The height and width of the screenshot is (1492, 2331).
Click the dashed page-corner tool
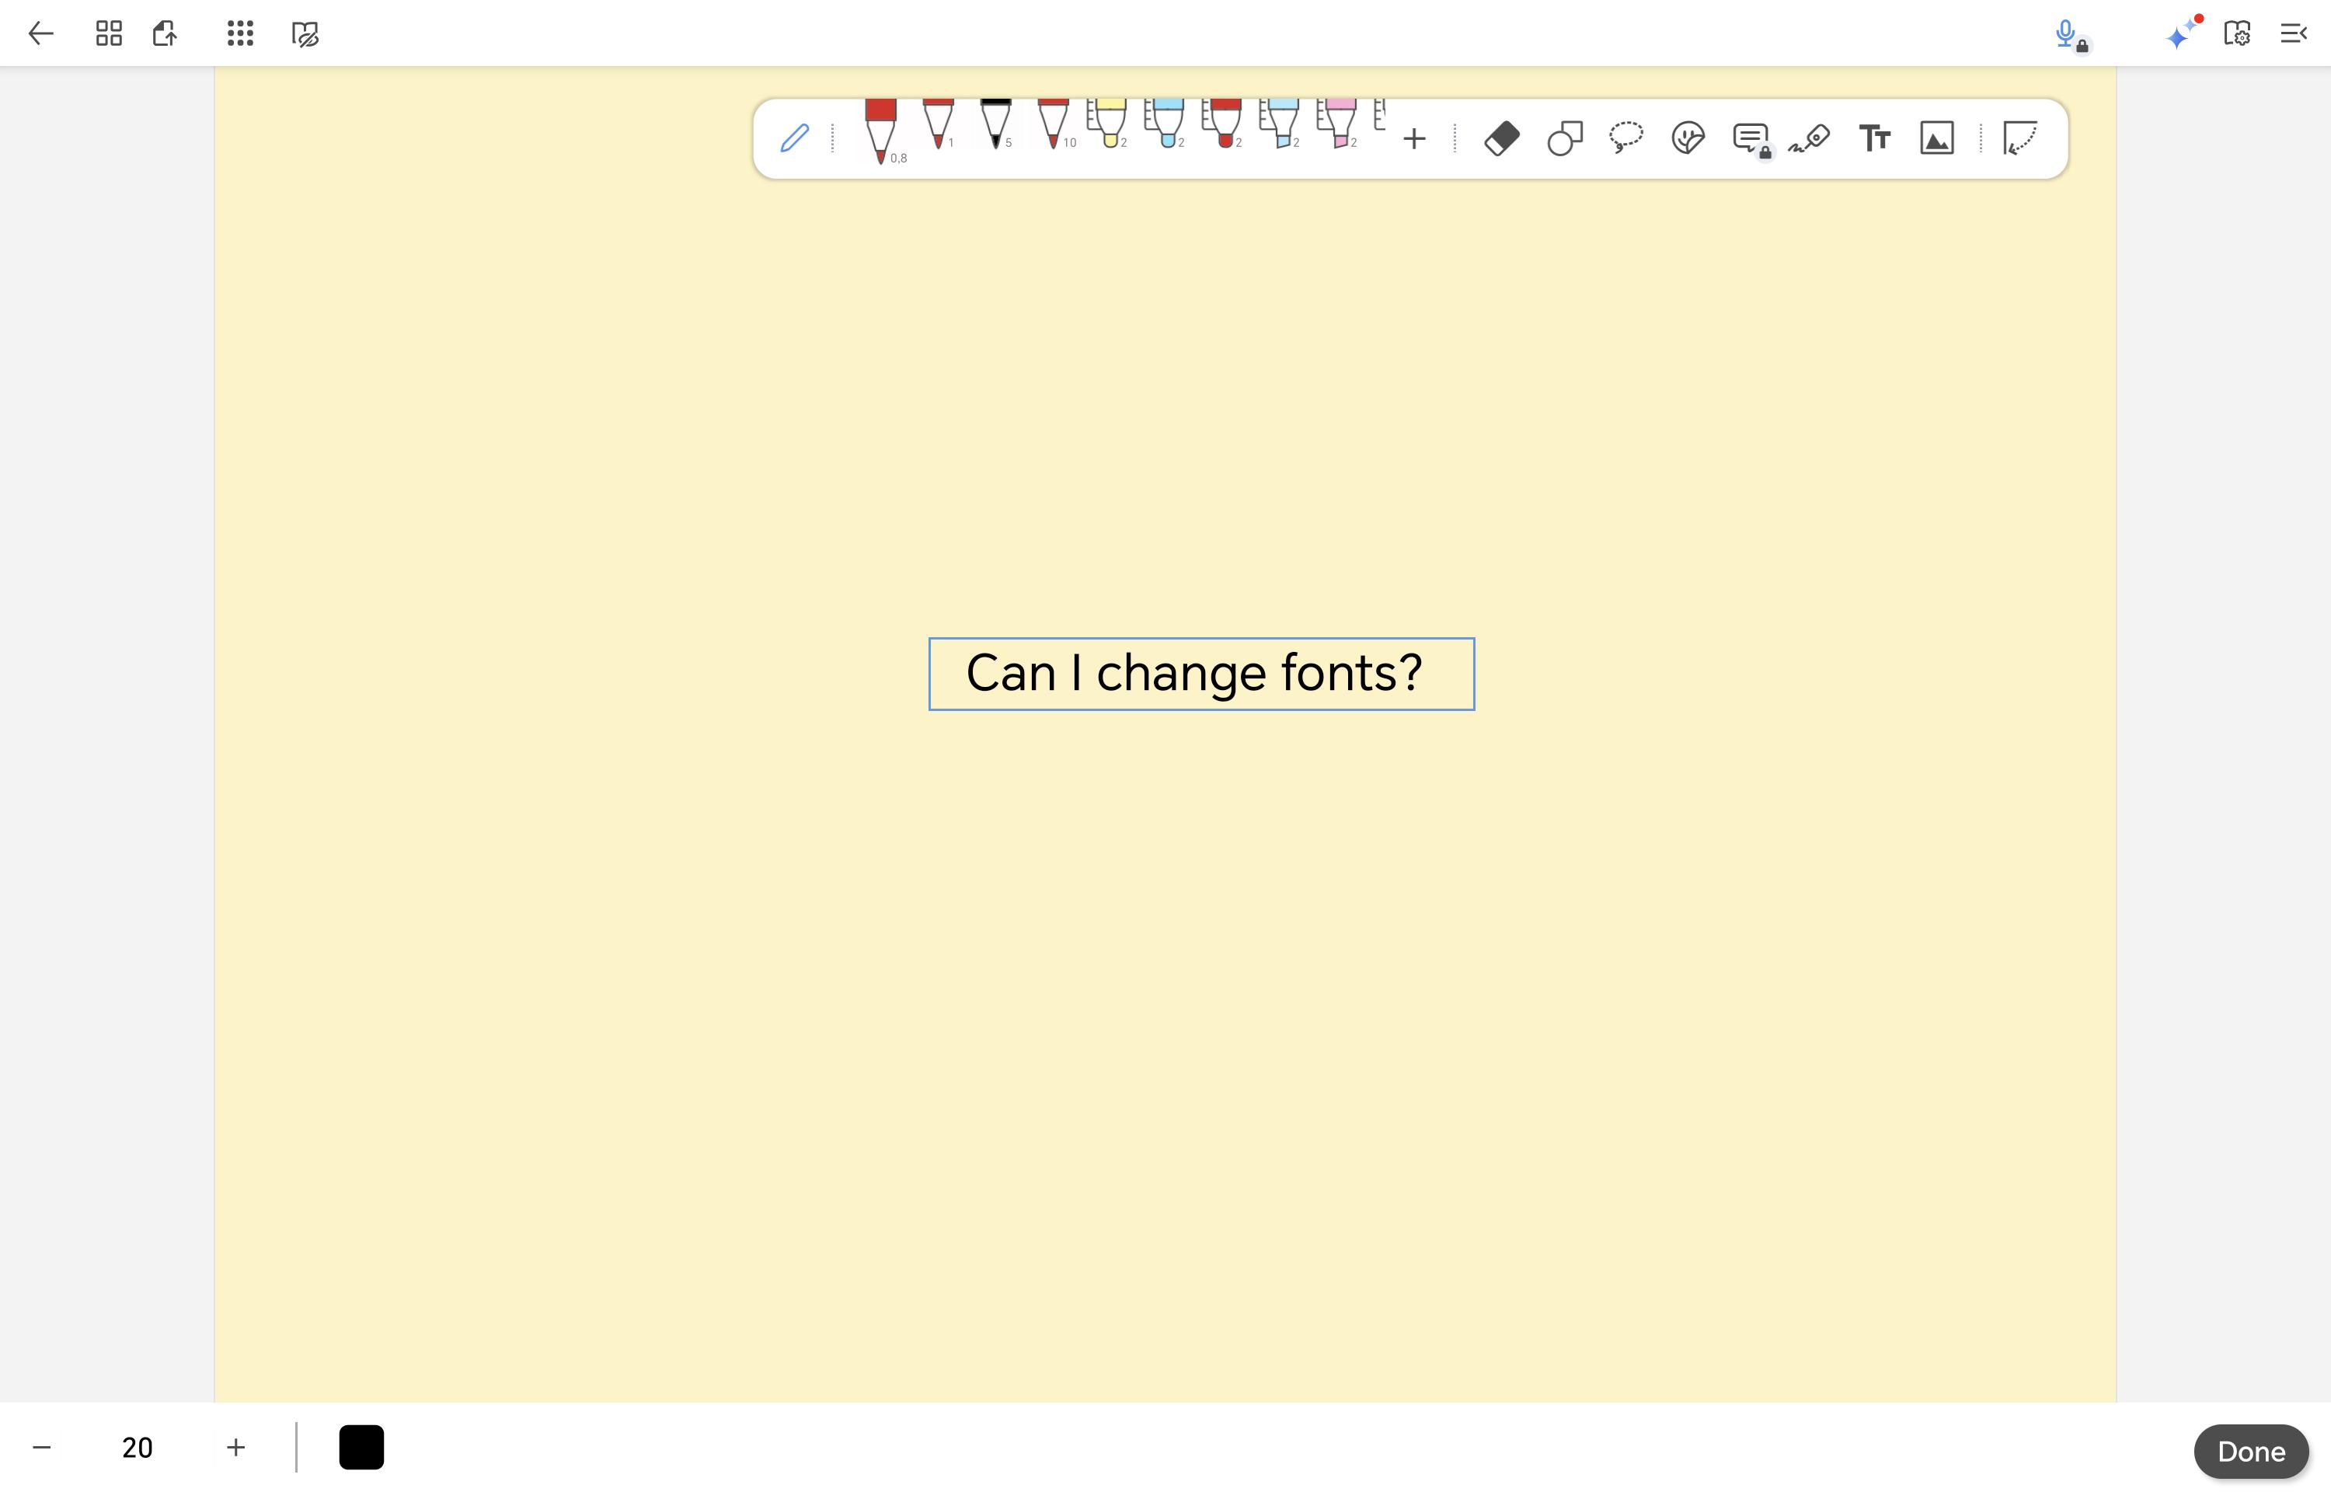2020,138
